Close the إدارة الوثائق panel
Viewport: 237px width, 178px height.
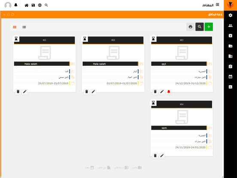coord(4,15)
